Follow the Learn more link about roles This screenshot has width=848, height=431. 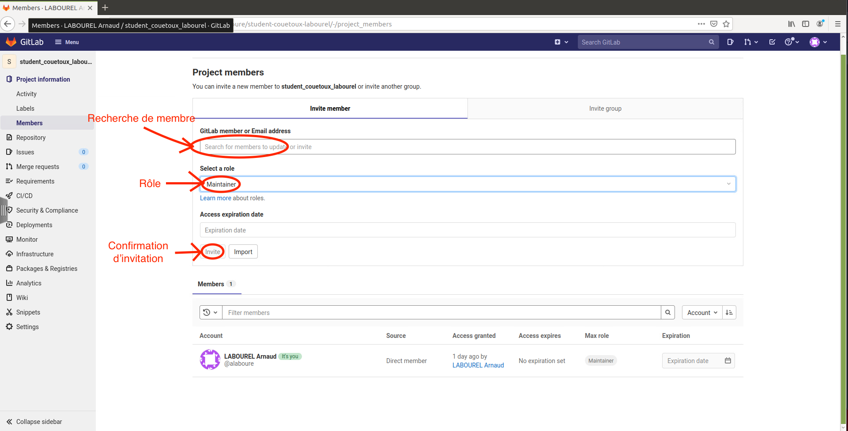[x=215, y=198]
